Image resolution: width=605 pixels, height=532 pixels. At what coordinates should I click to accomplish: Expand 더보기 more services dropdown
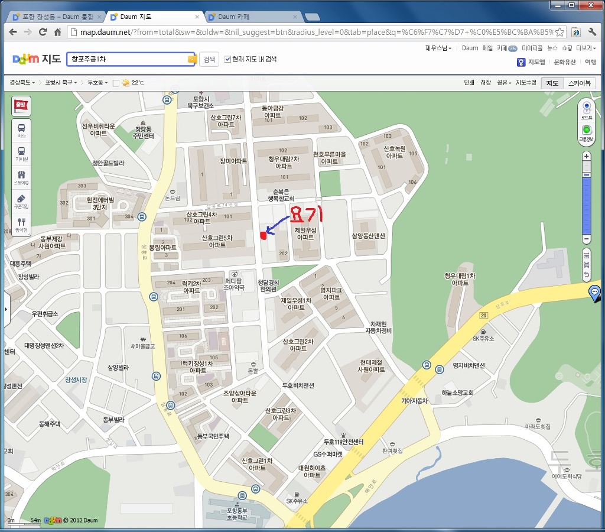(x=586, y=48)
